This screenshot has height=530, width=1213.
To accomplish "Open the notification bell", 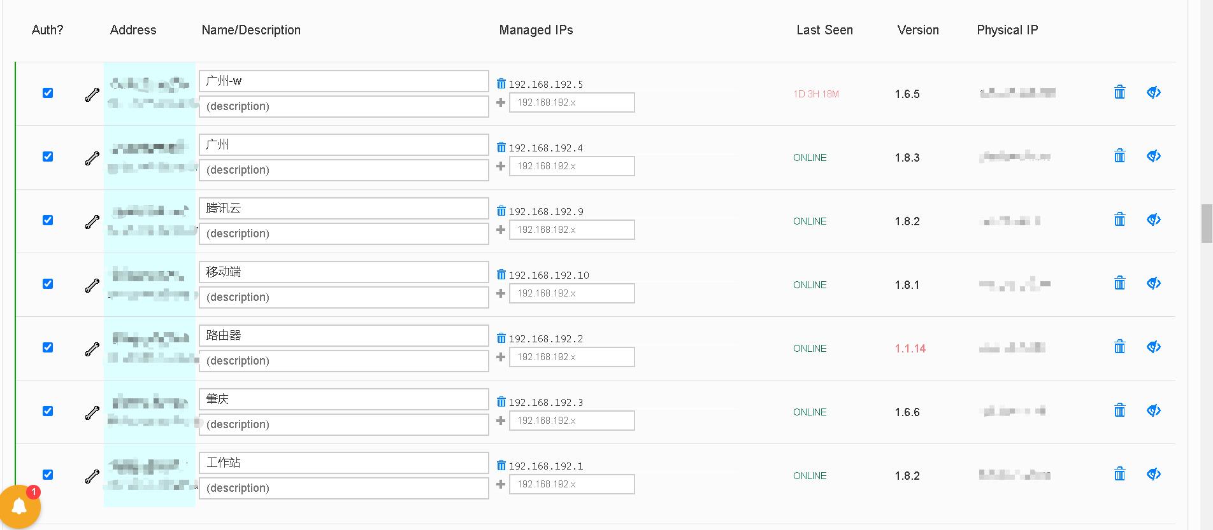I will click(x=19, y=506).
